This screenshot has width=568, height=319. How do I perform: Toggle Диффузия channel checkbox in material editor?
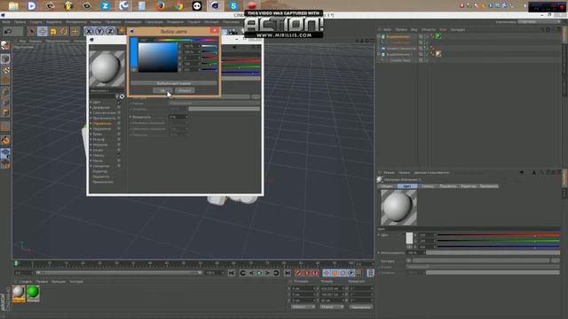pyautogui.click(x=119, y=108)
